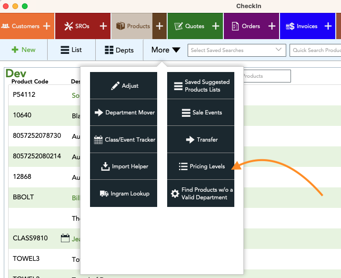The width and height of the screenshot is (341, 278).
Task: Click the plus icon next to SROs
Action: point(103,26)
